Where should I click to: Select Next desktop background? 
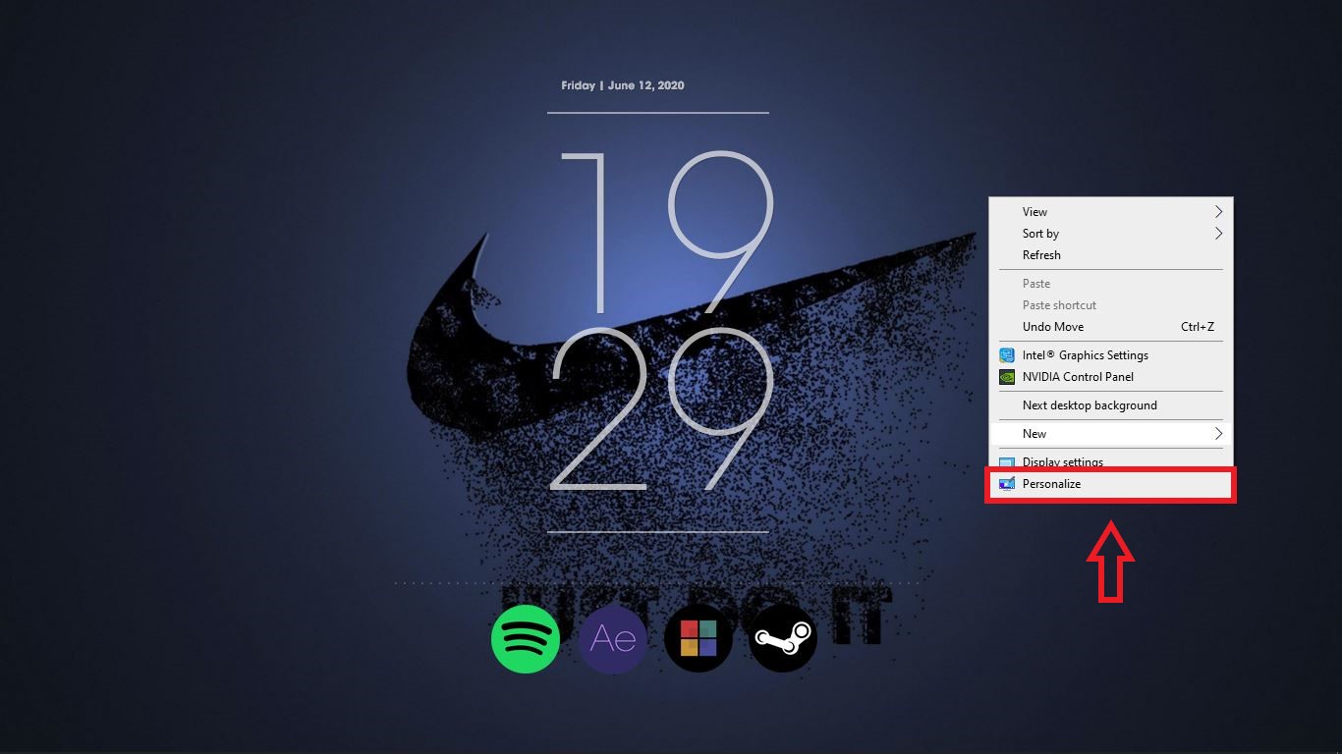tap(1110, 405)
